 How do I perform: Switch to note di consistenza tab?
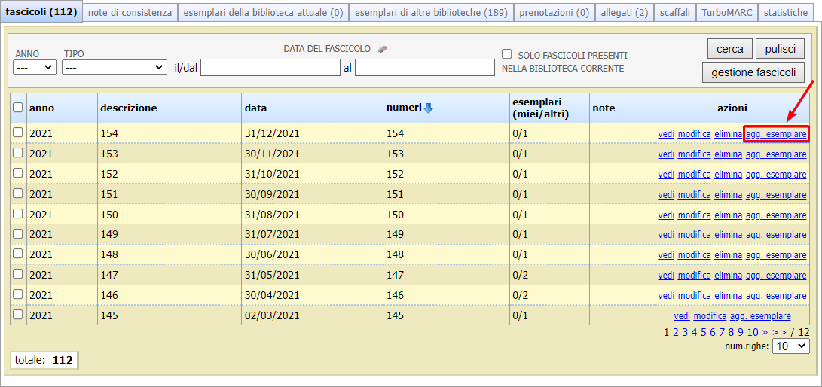click(x=130, y=13)
